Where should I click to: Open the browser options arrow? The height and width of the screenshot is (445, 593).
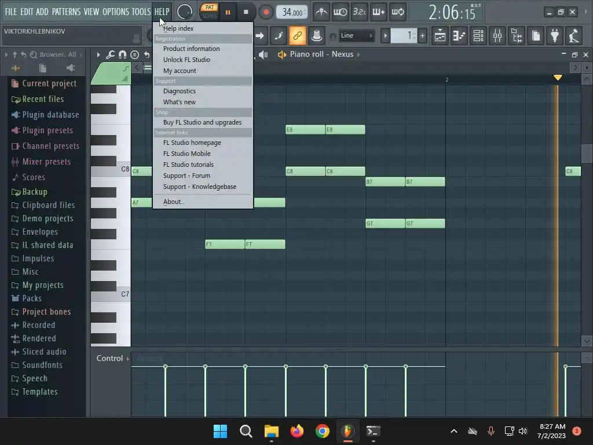point(6,55)
